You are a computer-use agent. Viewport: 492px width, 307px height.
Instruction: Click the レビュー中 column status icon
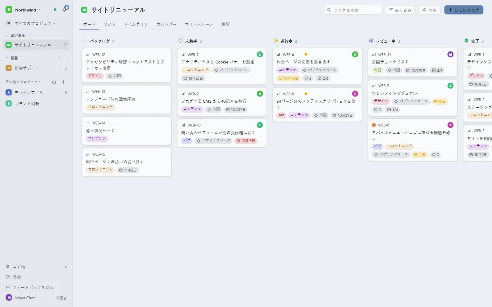click(x=371, y=41)
